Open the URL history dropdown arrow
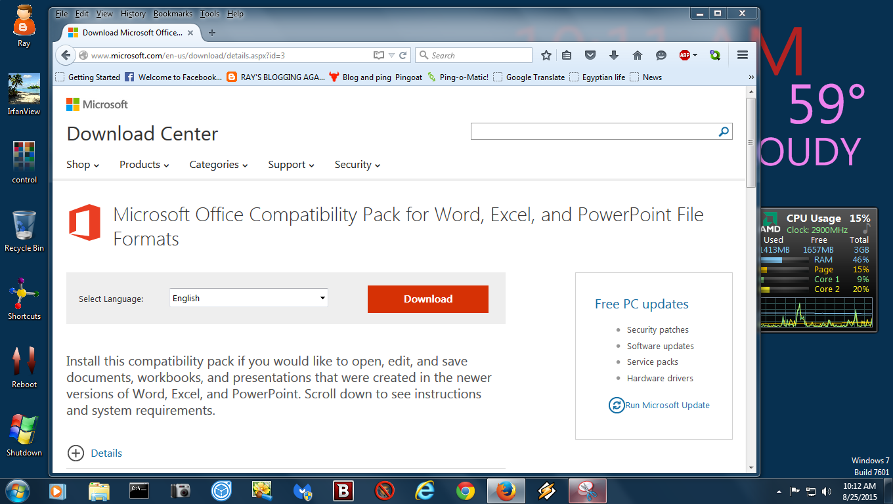Viewport: 893px width, 504px height. (x=391, y=56)
